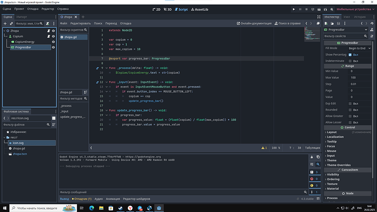Viewport: 377px width, 212px height.
Task: Open the Справка menu
Action: pos(63,9)
